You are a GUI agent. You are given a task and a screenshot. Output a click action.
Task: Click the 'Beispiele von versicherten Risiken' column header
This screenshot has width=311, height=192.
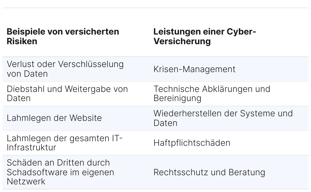(63, 36)
